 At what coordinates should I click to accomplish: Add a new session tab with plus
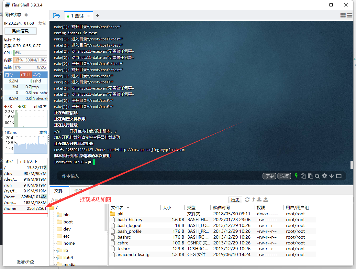[x=97, y=16]
